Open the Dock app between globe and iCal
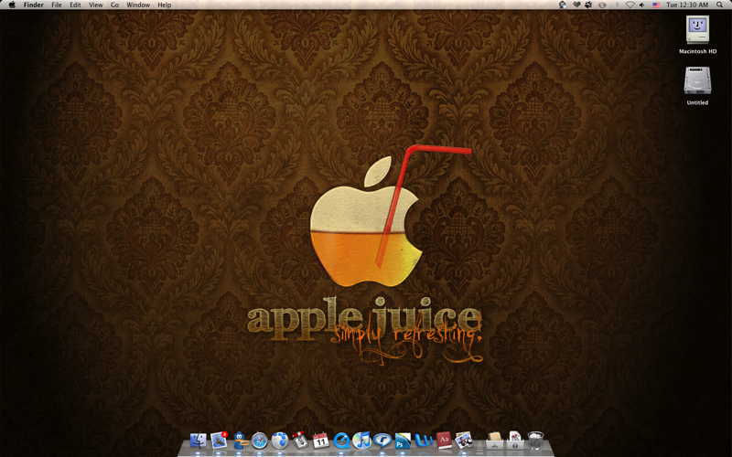Viewport: 732px width, 457px height. click(300, 440)
